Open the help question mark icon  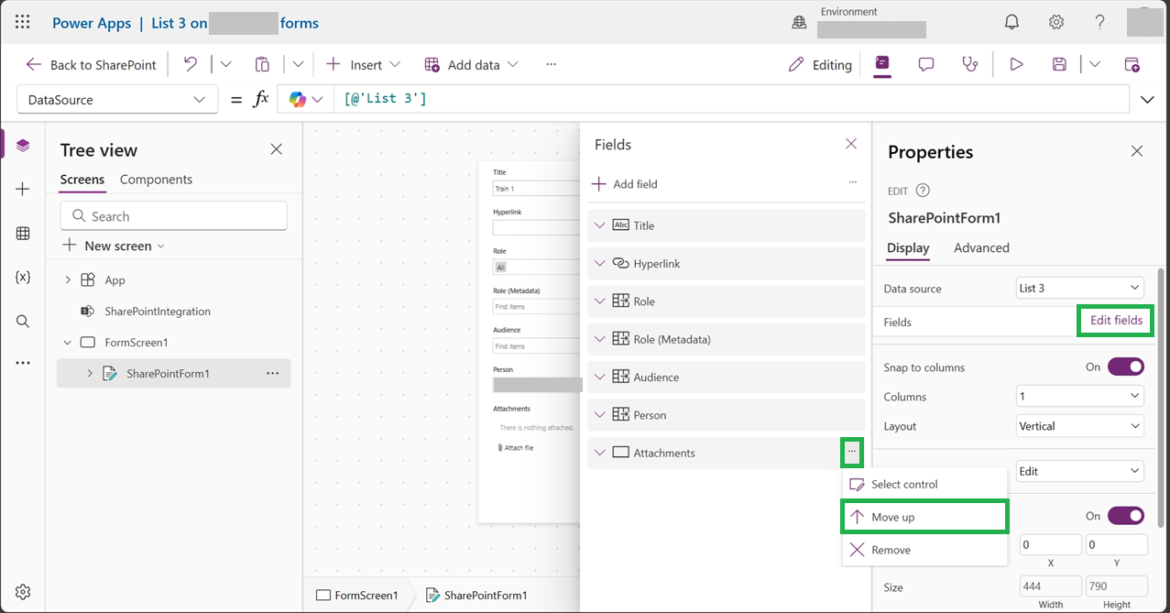(1100, 22)
